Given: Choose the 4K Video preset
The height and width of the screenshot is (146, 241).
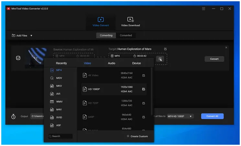Looking at the screenshot, I should [x=114, y=75].
